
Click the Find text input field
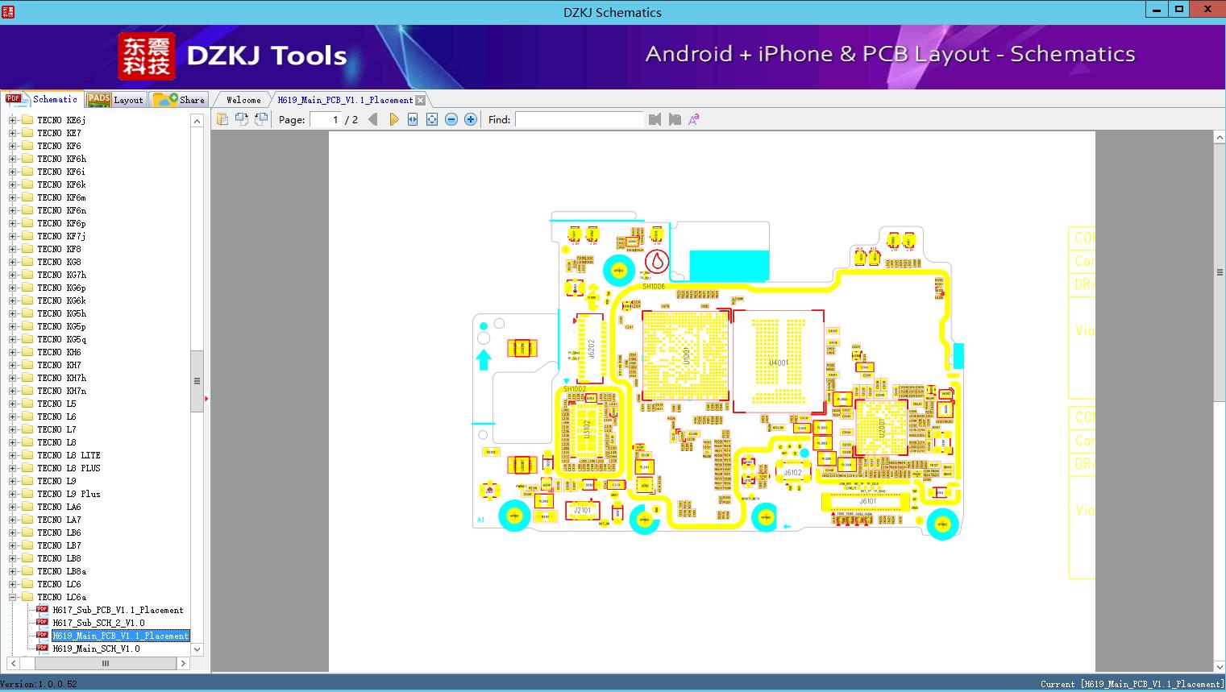pyautogui.click(x=579, y=119)
